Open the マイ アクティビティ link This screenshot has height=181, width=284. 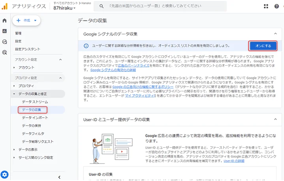point(140,96)
